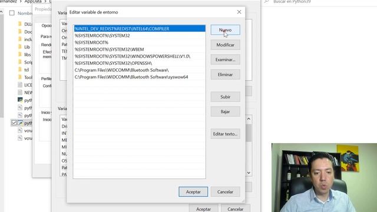Click Cancelar in the background environment variables window
Image resolution: width=377 pixels, height=212 pixels.
pyautogui.click(x=236, y=209)
